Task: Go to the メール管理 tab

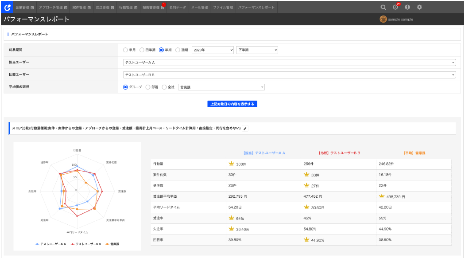Action: tap(199, 7)
